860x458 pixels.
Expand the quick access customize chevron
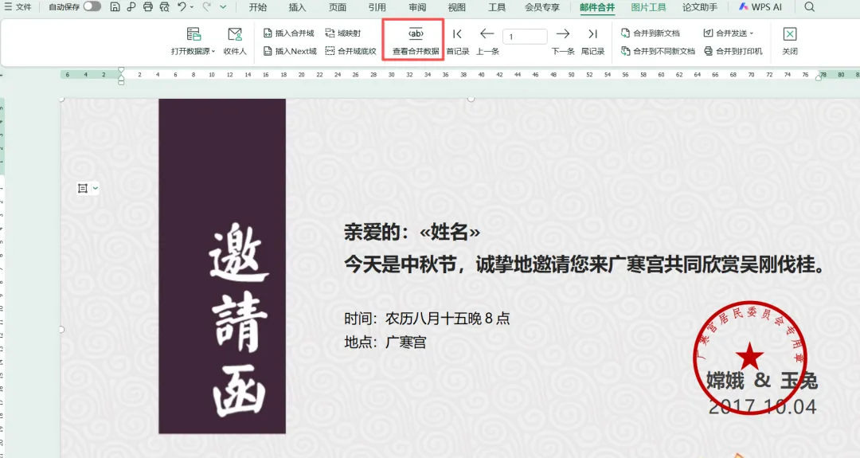coord(223,7)
